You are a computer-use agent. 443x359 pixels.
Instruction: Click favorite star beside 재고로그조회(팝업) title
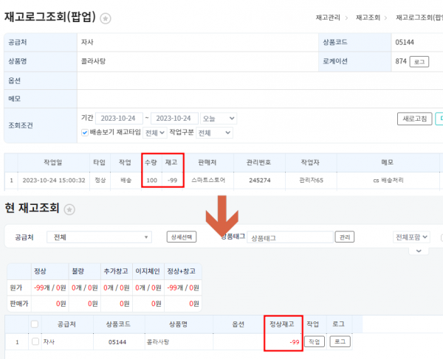(106, 18)
